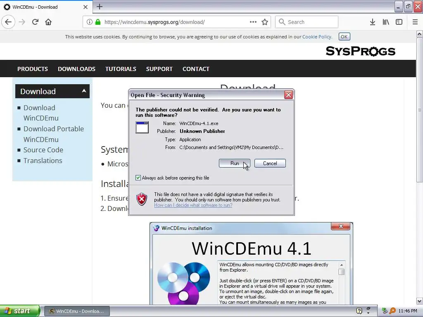
Task: Open the Cookie Policy link
Action: pos(317,37)
